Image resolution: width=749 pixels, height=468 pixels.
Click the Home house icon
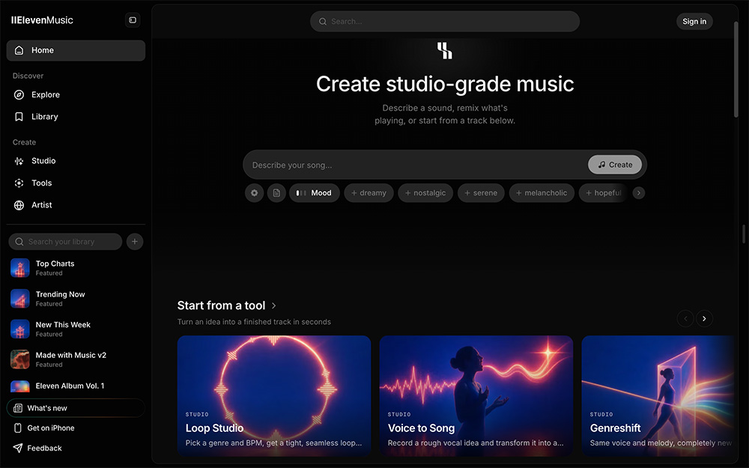click(x=19, y=50)
